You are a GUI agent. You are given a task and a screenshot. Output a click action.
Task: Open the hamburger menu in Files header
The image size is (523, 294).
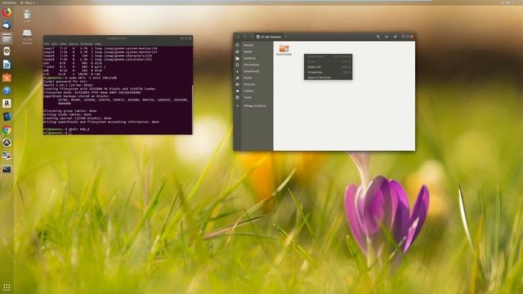(x=396, y=37)
